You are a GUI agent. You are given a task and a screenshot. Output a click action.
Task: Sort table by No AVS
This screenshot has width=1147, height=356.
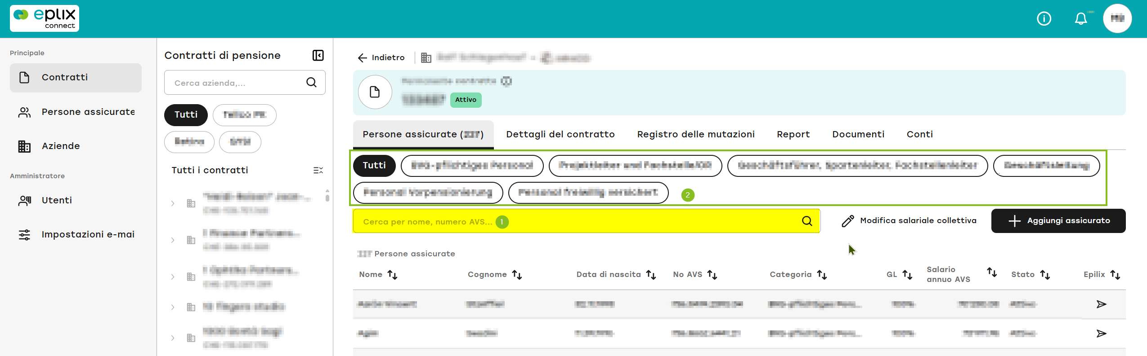[712, 275]
